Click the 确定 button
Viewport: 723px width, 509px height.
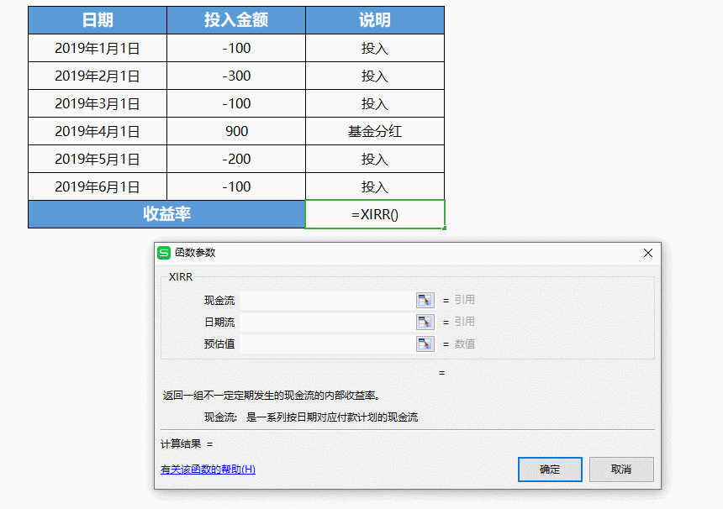tap(550, 470)
